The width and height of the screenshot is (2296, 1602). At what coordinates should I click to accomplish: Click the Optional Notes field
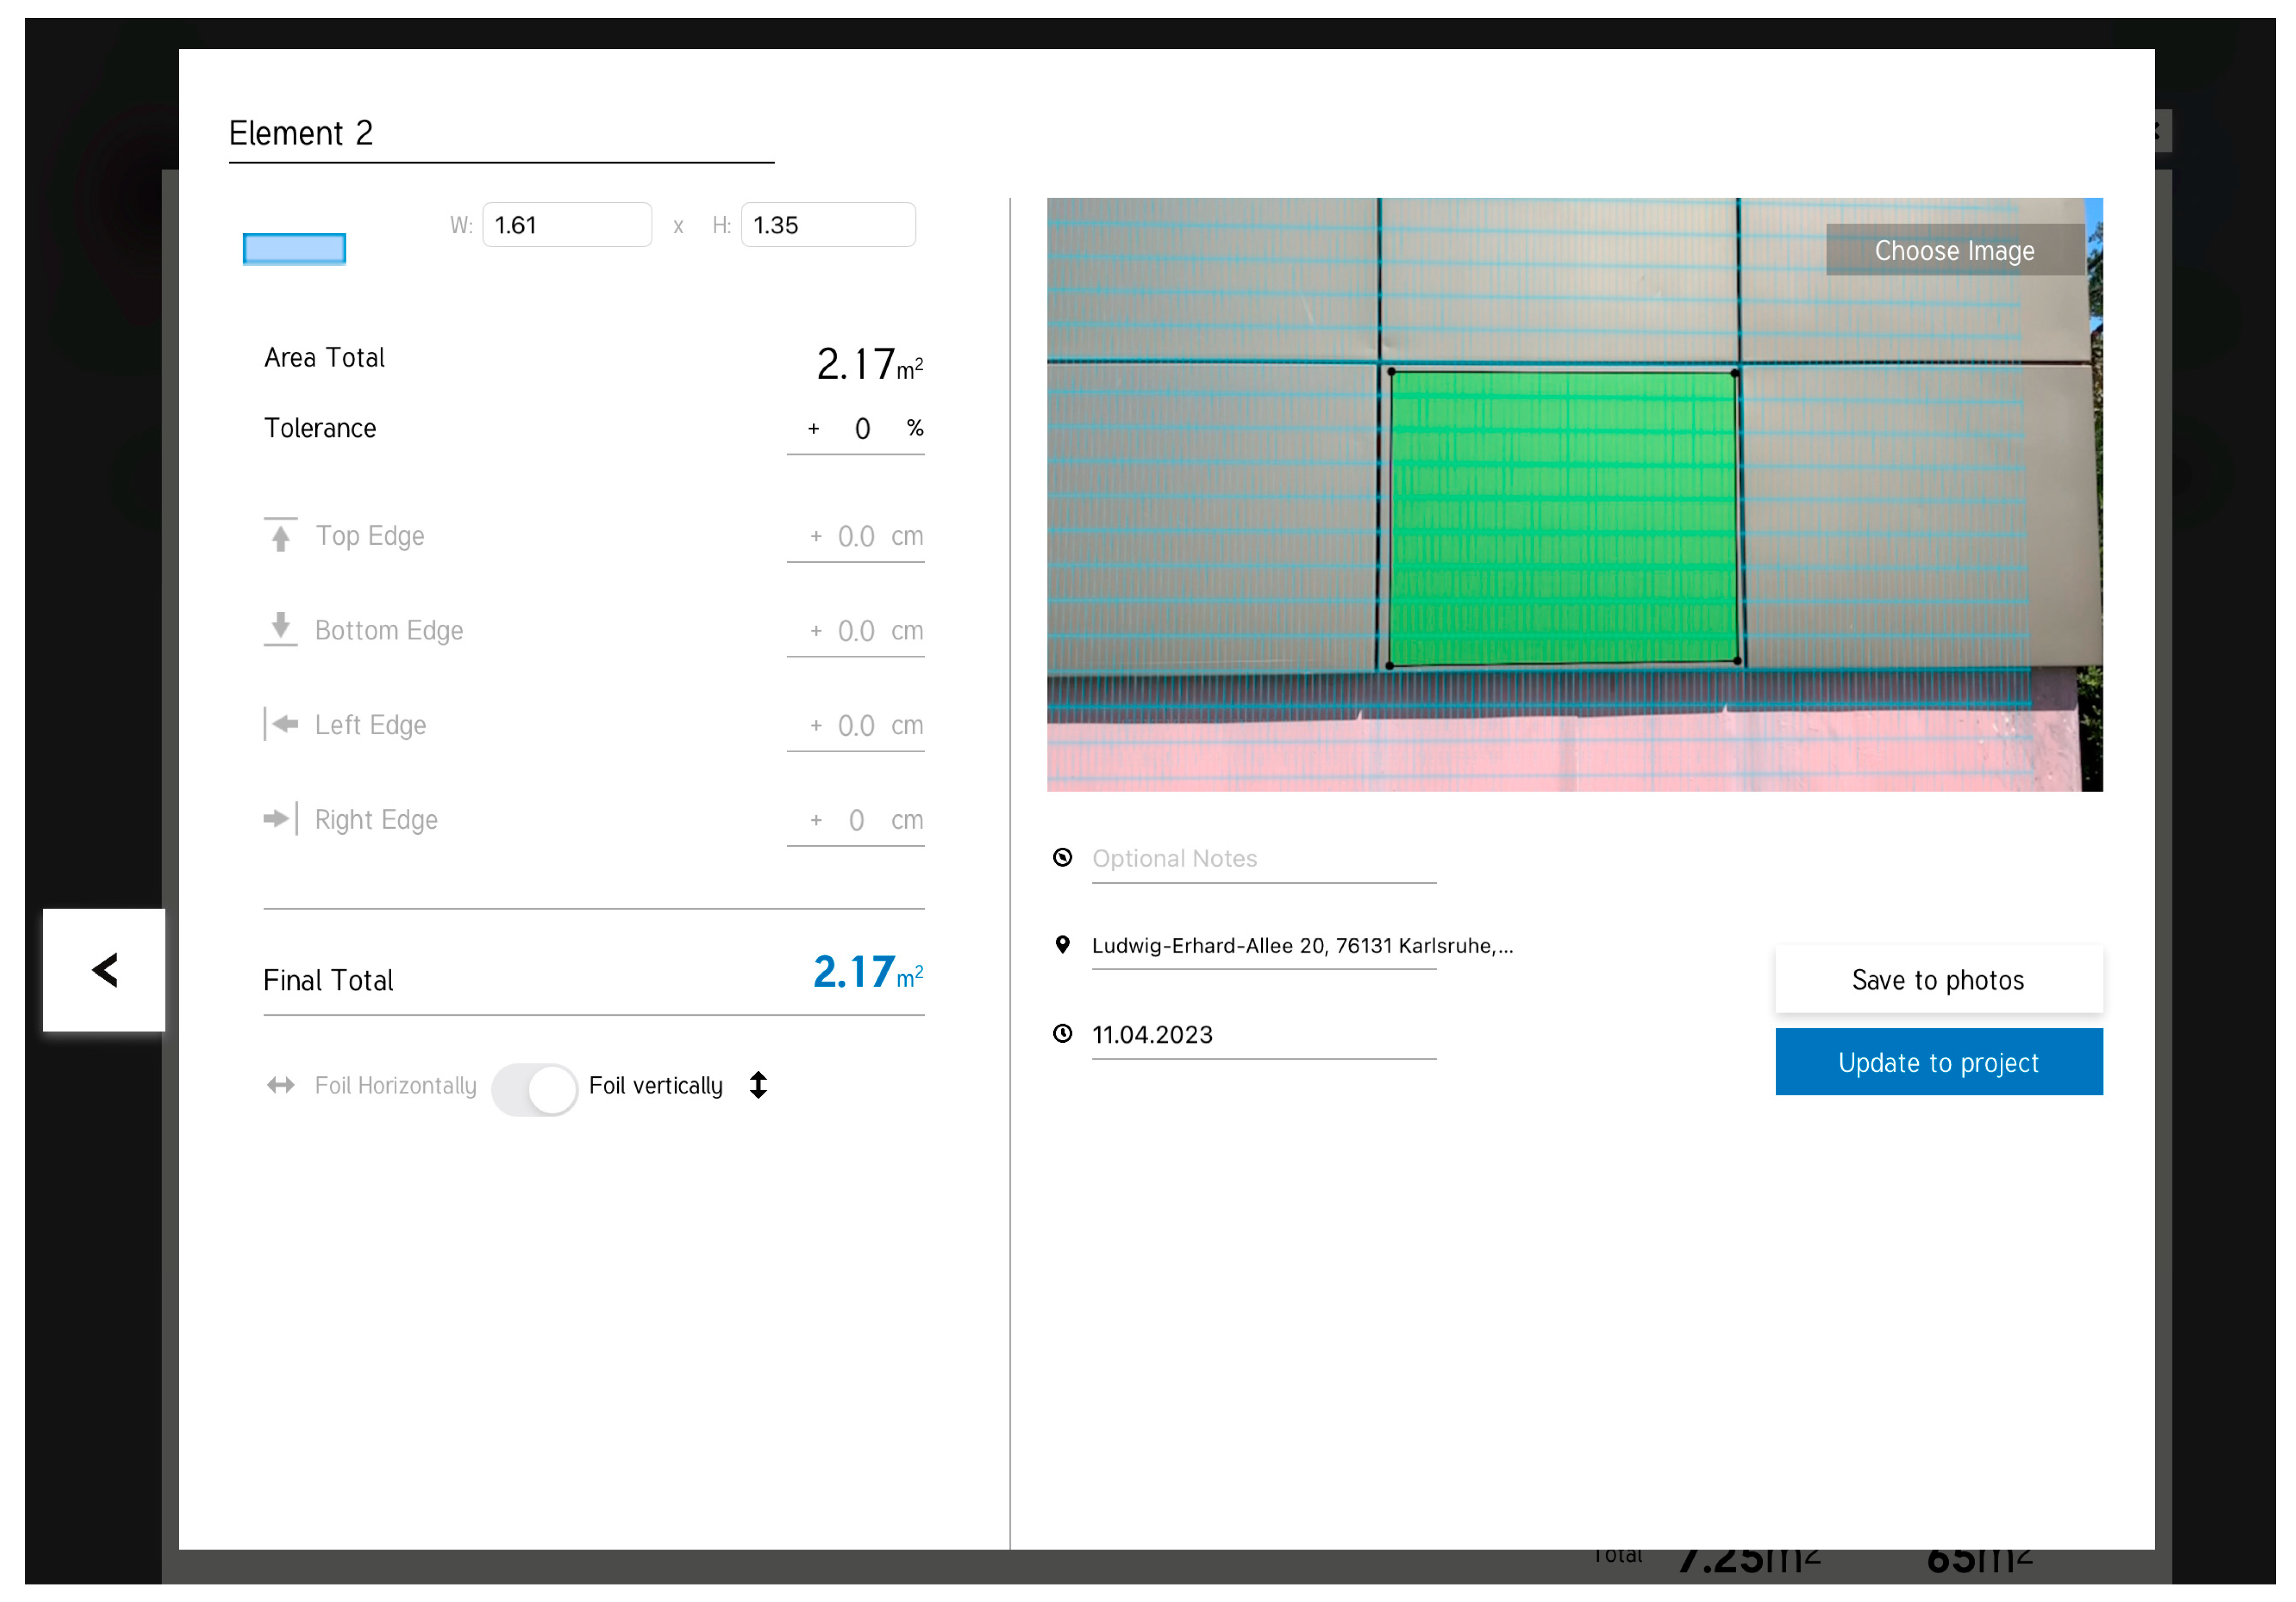click(x=1263, y=858)
